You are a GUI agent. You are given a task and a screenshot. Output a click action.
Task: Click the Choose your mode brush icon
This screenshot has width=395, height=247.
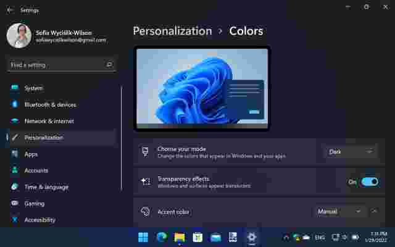coord(146,153)
